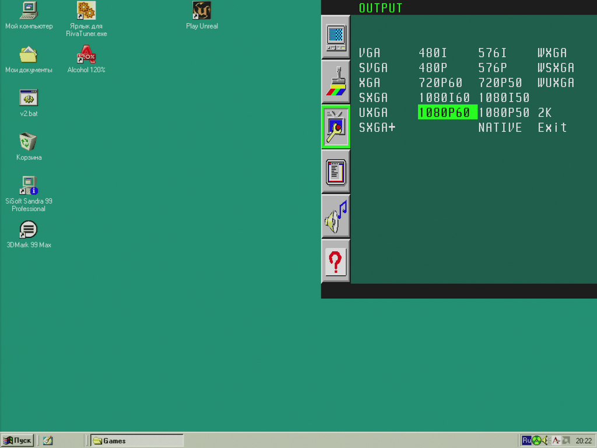Click the green radioactive tray icon

pos(536,441)
